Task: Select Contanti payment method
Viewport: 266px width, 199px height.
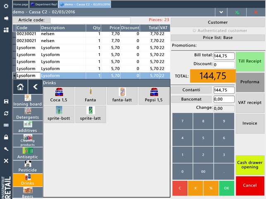Action: click(x=192, y=90)
